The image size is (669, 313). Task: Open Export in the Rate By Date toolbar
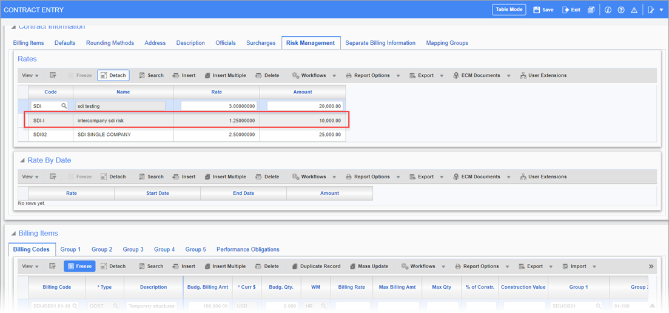(426, 177)
